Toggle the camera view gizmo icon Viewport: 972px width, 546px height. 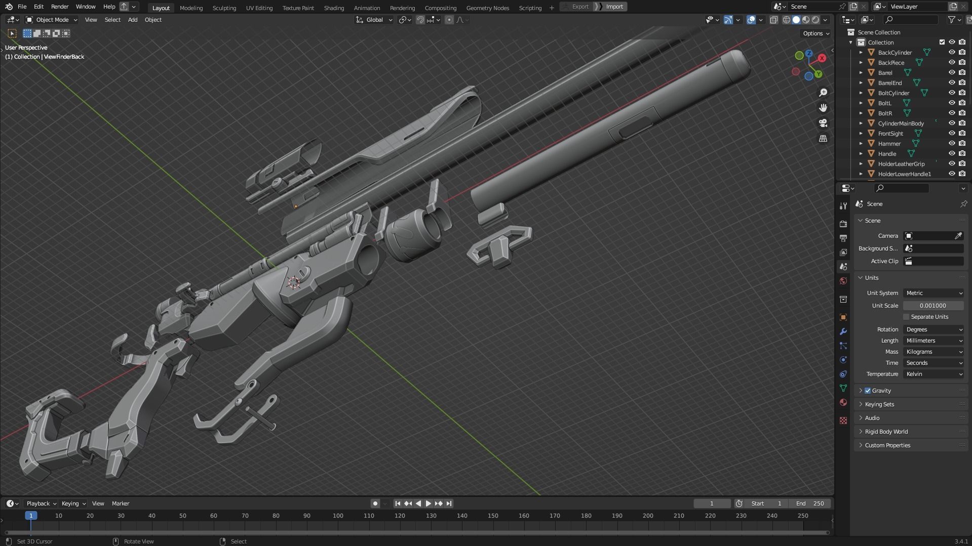coord(823,123)
